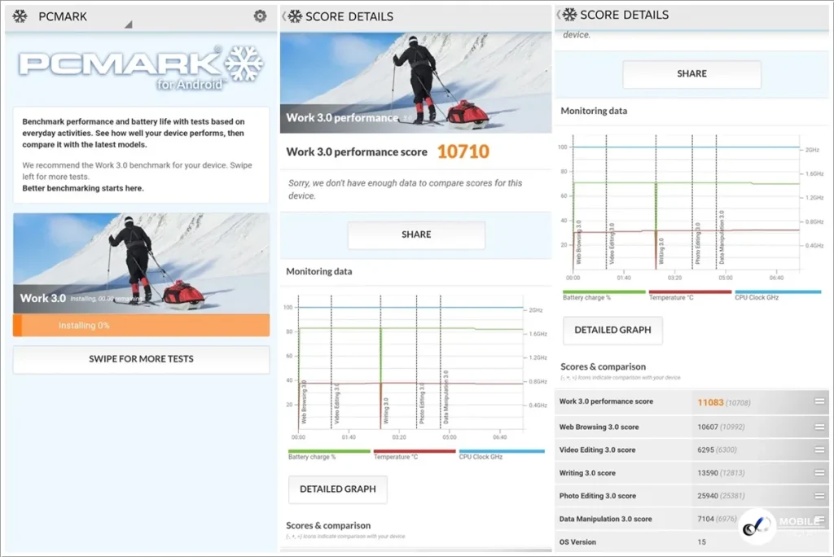The width and height of the screenshot is (834, 557).
Task: Click the 'Better benchmarking starts here.' text
Action: 83,188
